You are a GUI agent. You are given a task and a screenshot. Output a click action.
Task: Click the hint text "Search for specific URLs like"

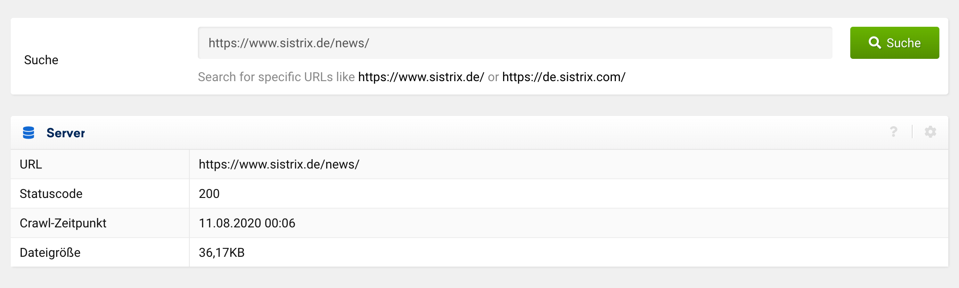coord(276,77)
